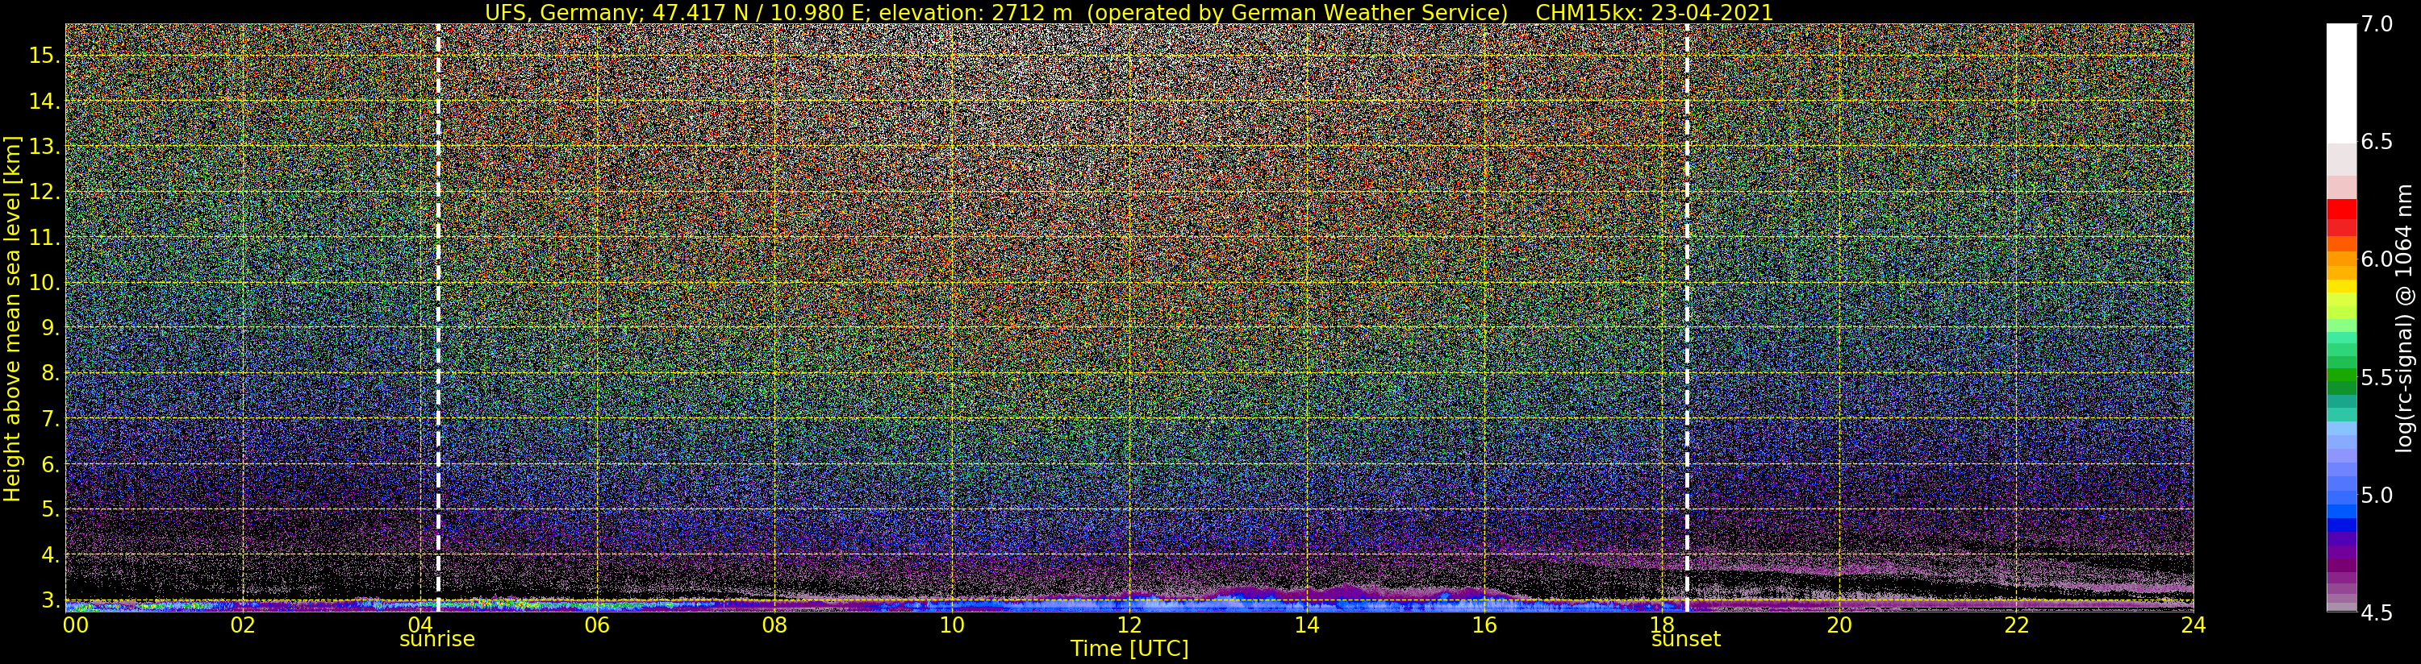The image size is (2421, 664).
Task: Click the 24 time tick label
Action: (x=2194, y=625)
